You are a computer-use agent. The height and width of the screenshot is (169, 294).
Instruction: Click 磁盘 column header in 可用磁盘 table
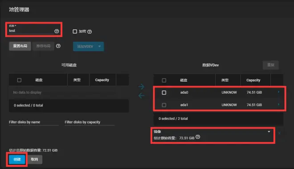tap(39, 80)
